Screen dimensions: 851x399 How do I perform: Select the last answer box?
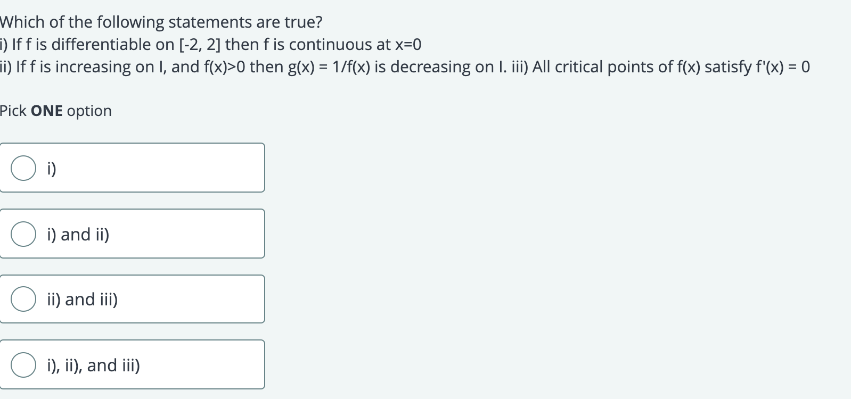tap(132, 365)
